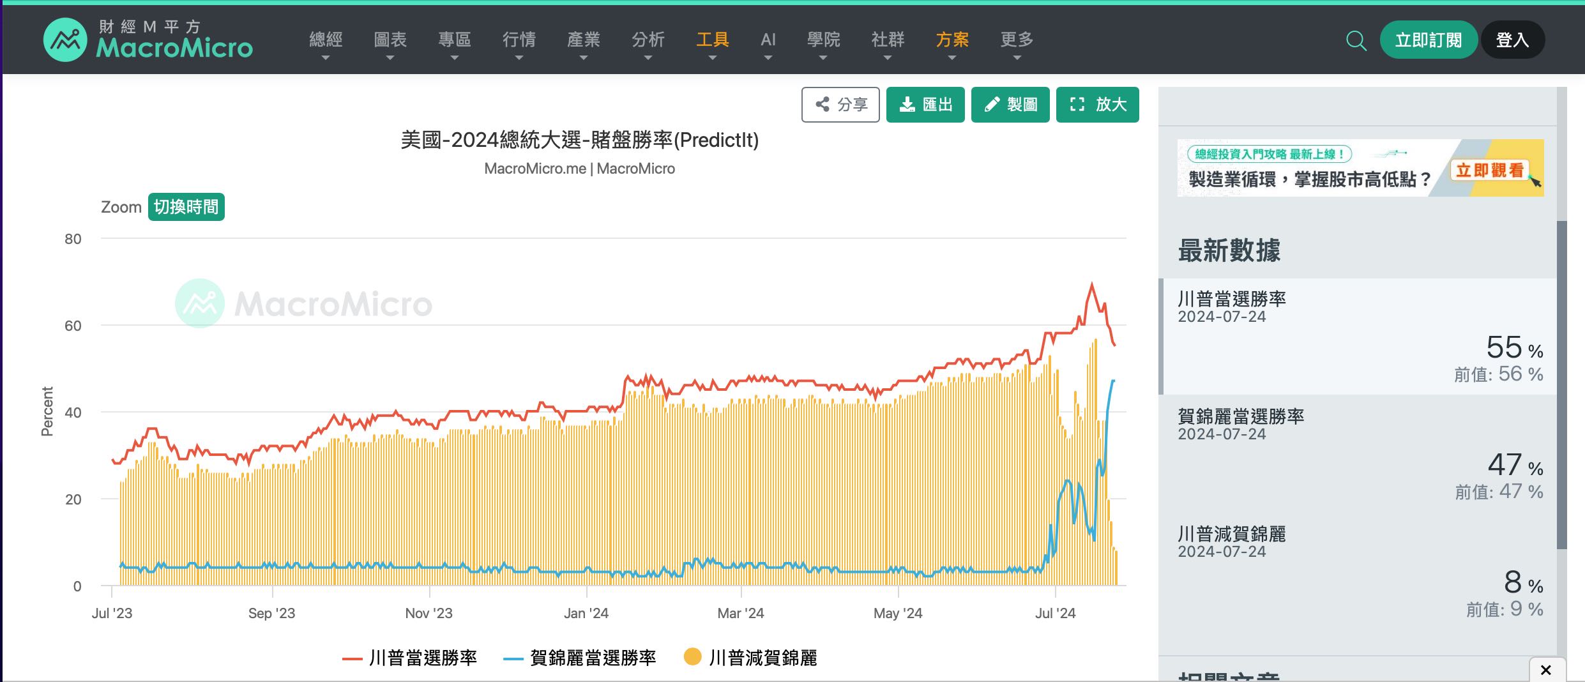Image resolution: width=1585 pixels, height=682 pixels.
Task: Select the AI navigation item
Action: (768, 40)
